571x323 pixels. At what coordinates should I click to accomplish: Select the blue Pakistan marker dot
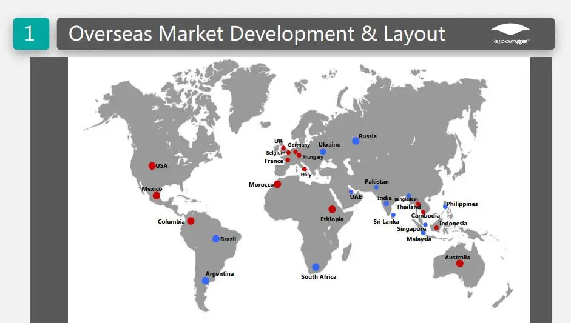[x=376, y=187]
